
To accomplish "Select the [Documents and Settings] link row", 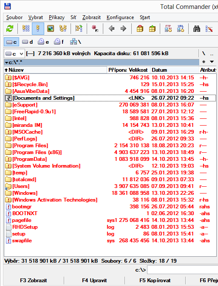I will click(110, 98).
